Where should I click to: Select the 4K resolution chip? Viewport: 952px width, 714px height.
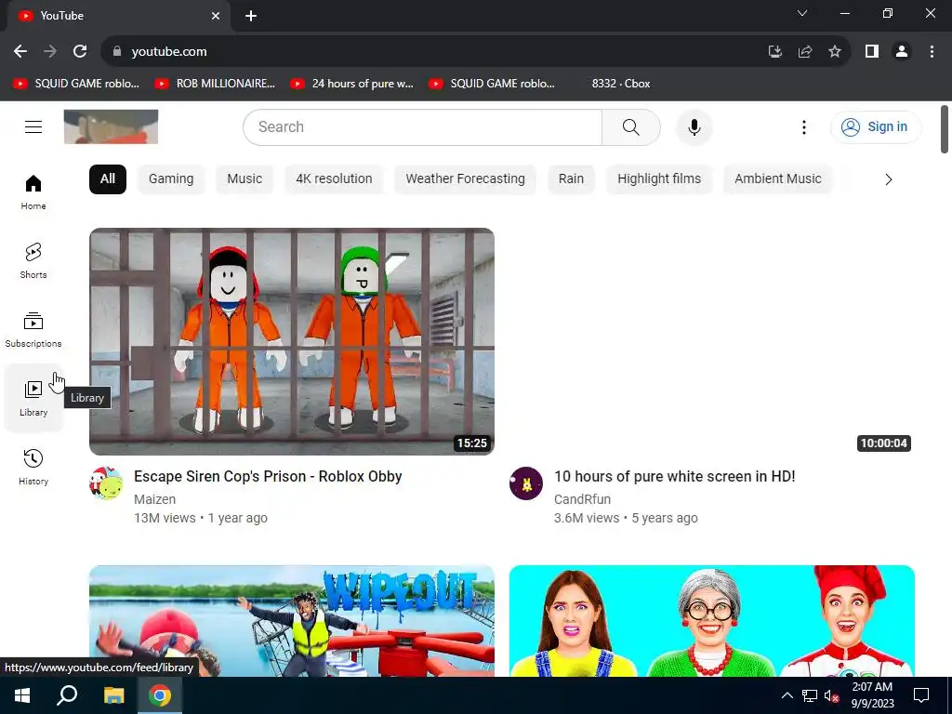[x=334, y=179]
